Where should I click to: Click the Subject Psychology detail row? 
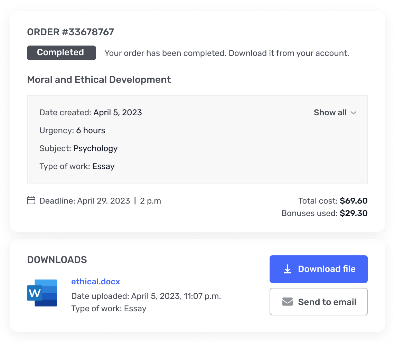(78, 148)
